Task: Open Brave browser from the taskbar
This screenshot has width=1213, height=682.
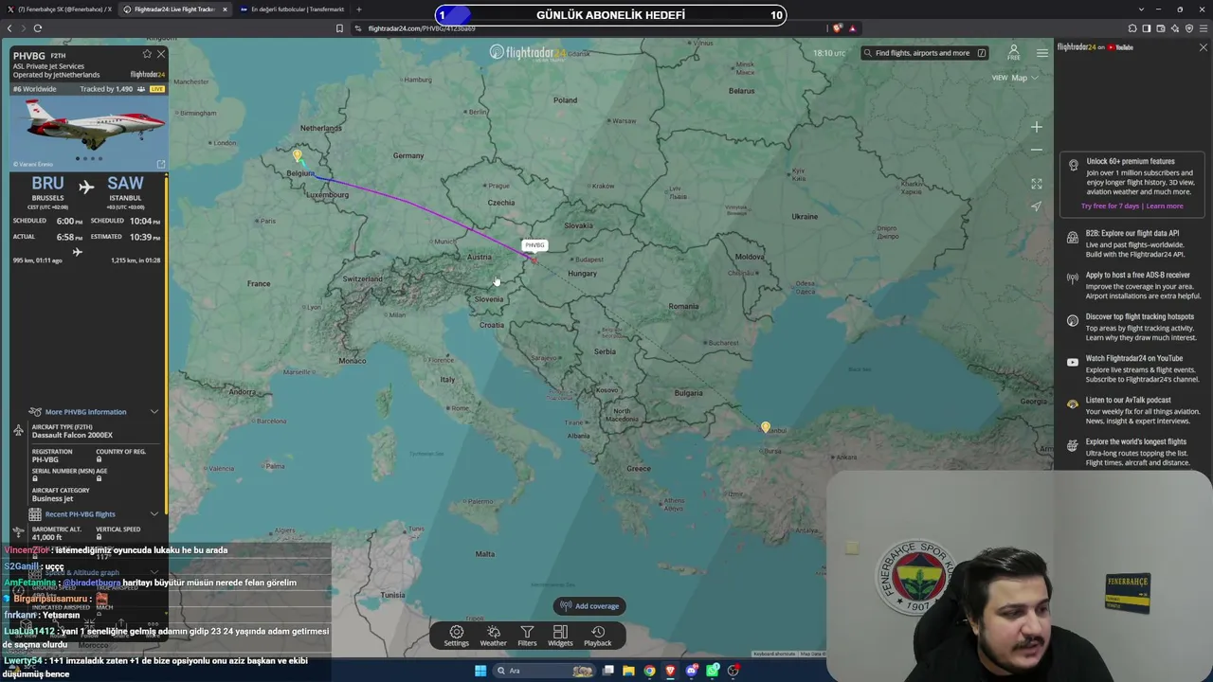Action: click(x=670, y=671)
